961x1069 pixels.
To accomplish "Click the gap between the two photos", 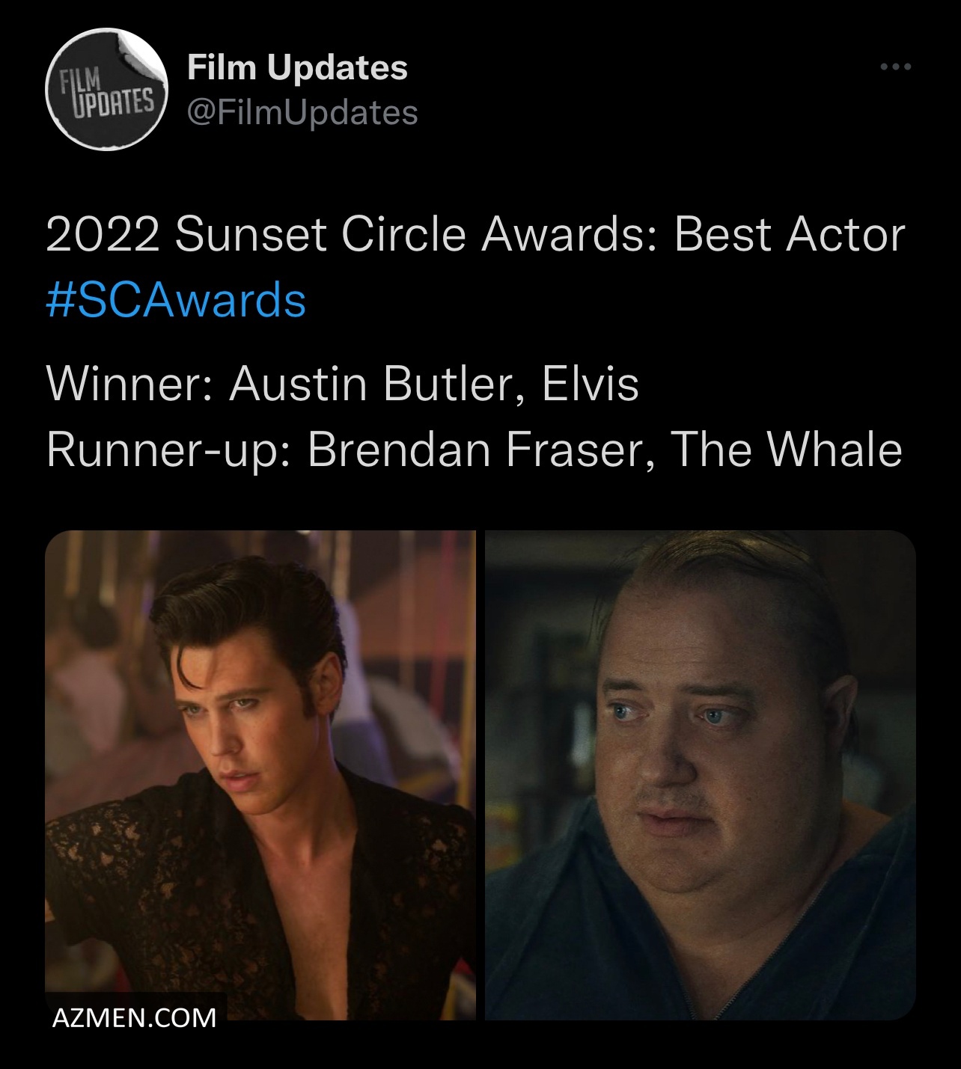I will point(481,775).
